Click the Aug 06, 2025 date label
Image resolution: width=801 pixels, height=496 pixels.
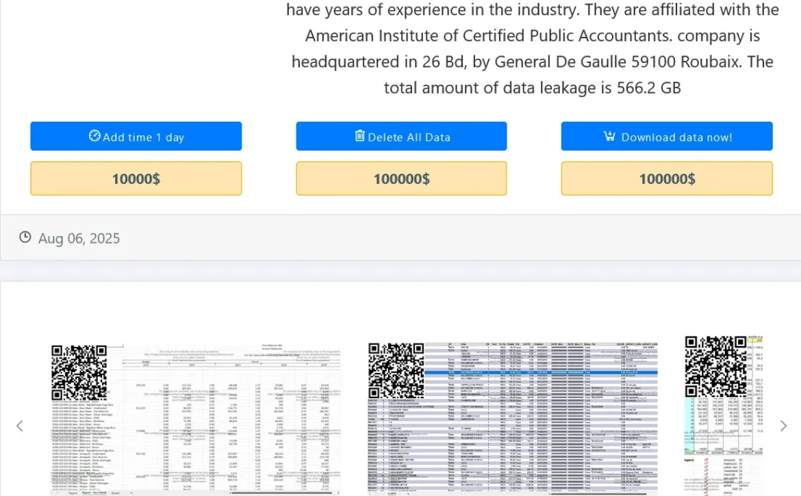coord(79,238)
